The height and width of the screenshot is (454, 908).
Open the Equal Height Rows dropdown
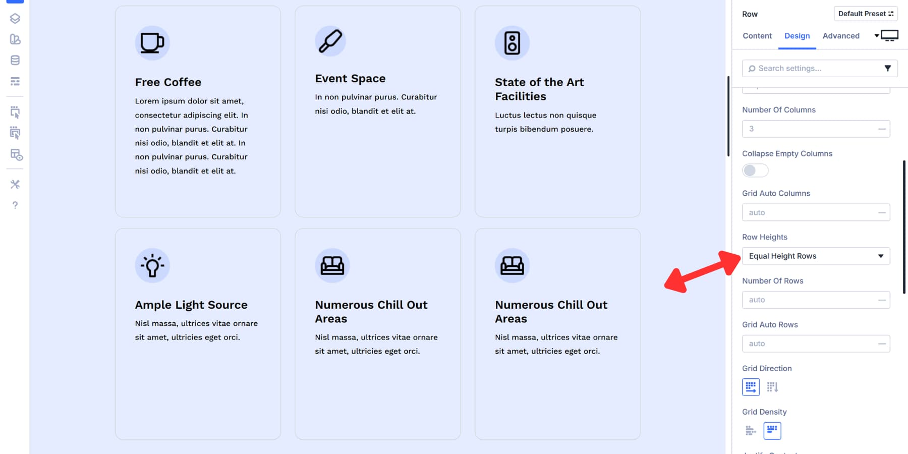(816, 256)
